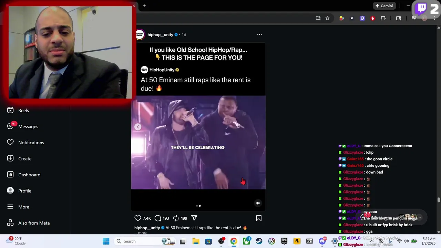Repost the post using the repost icon

click(176, 218)
